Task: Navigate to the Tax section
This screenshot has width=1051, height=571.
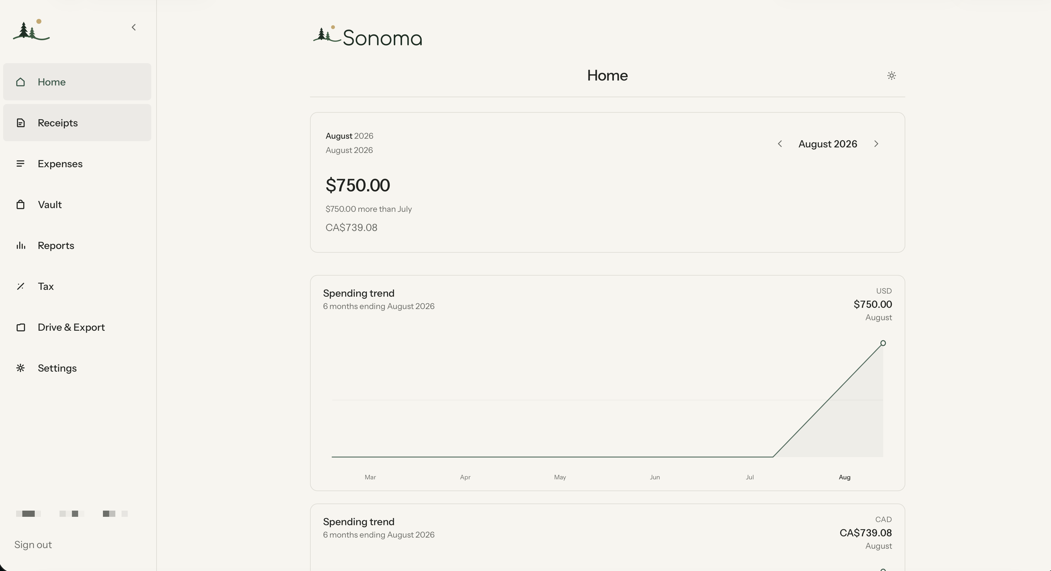Action: click(x=77, y=286)
